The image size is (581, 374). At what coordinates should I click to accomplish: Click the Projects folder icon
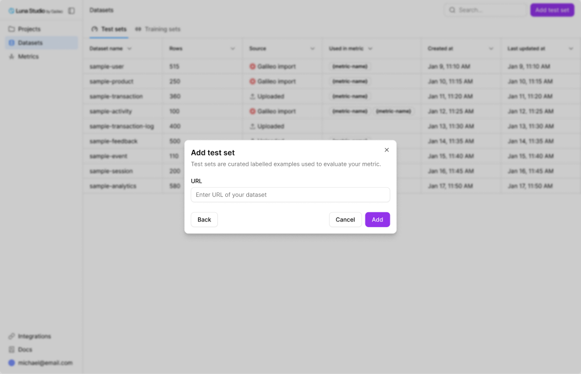pos(11,29)
